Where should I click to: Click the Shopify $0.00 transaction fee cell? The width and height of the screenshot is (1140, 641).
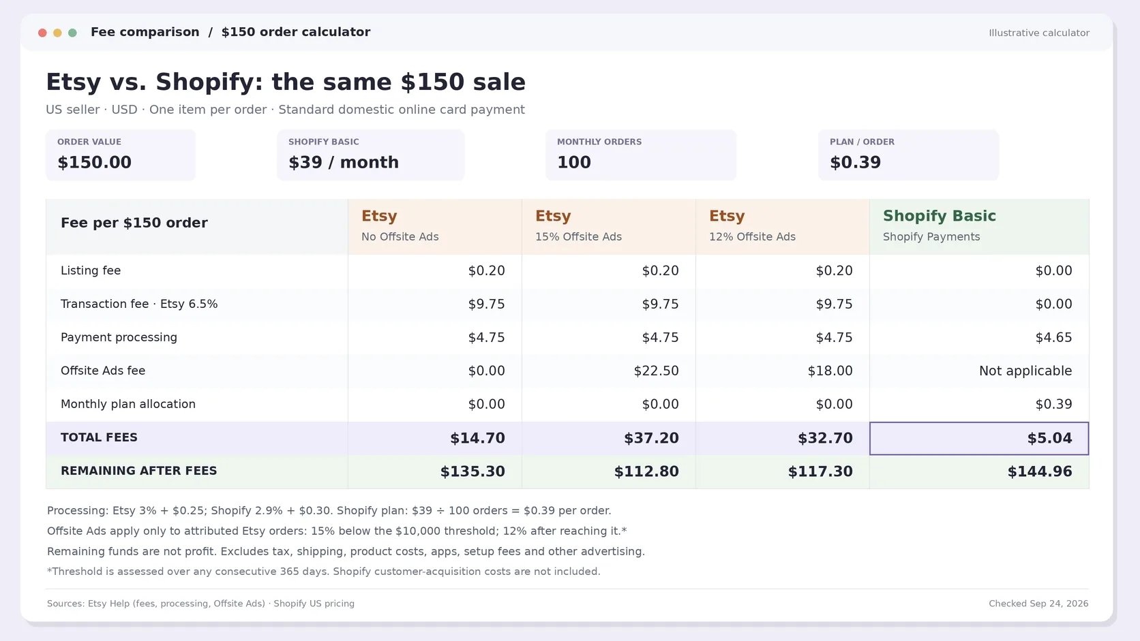[979, 304]
